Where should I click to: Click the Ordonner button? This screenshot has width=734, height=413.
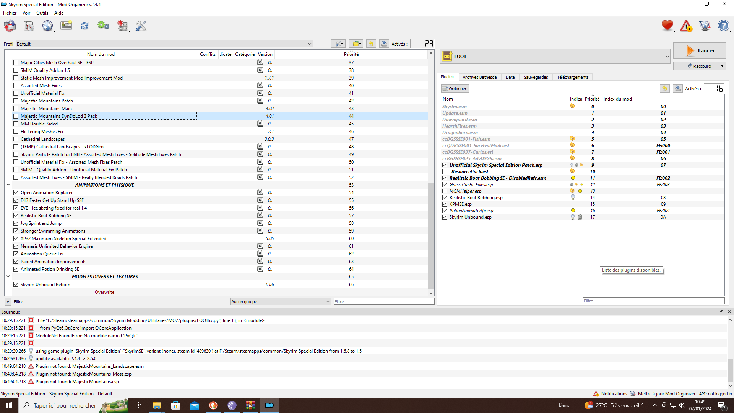pos(455,89)
